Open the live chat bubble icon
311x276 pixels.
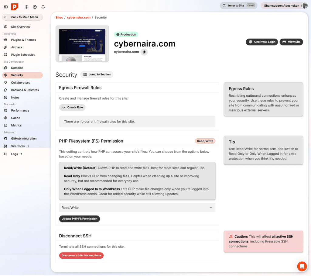pyautogui.click(x=302, y=266)
